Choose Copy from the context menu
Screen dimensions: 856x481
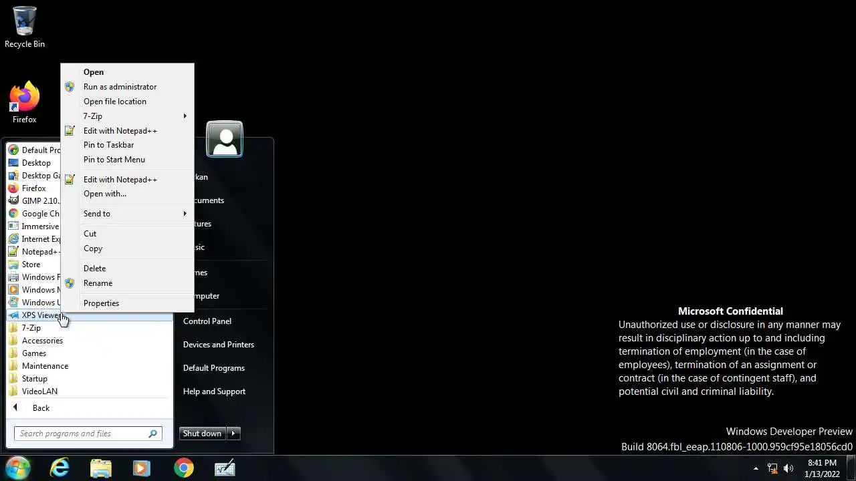coord(127,249)
